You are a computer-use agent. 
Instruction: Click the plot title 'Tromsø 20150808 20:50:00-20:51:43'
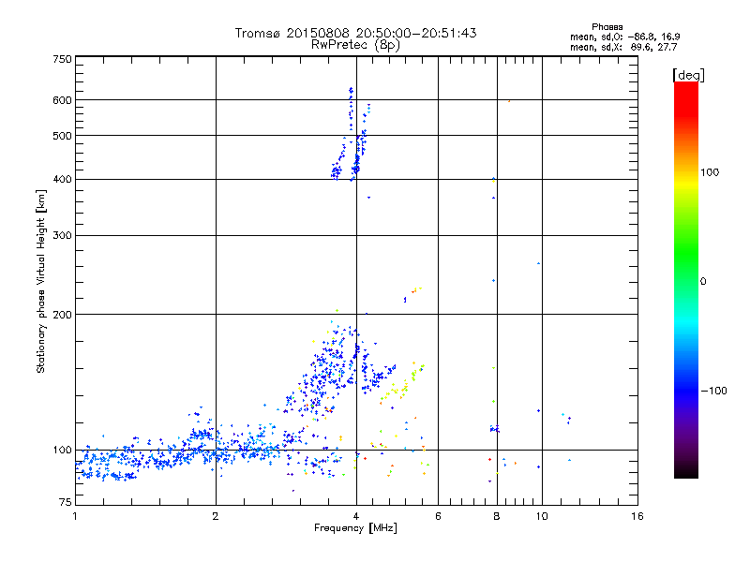[x=355, y=33]
